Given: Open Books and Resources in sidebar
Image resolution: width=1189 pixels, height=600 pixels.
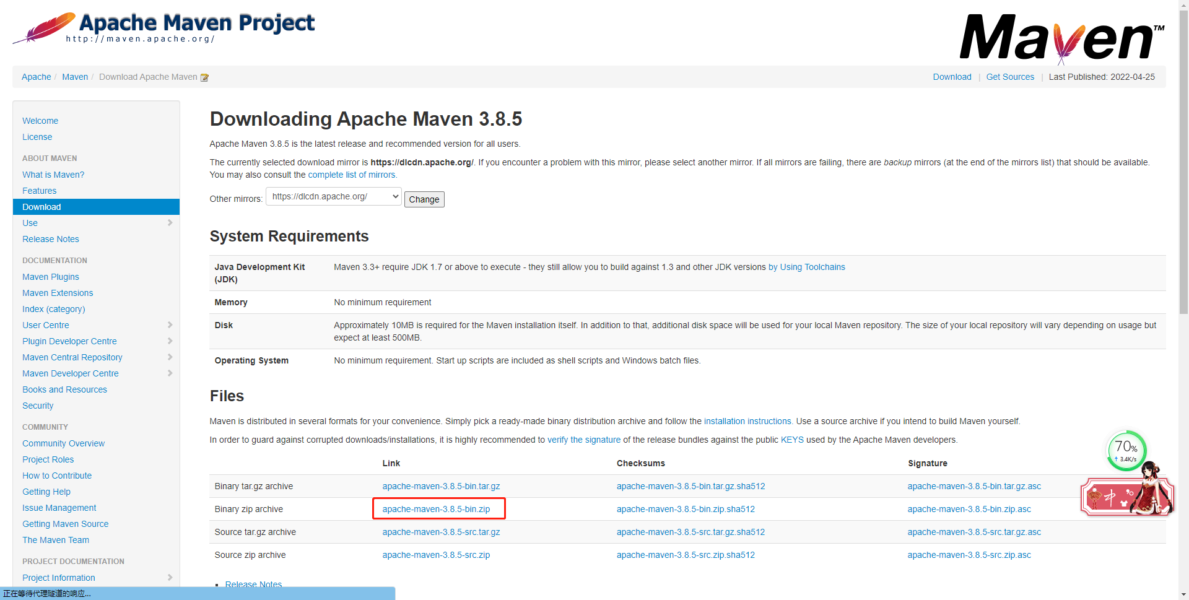Looking at the screenshot, I should pos(64,389).
